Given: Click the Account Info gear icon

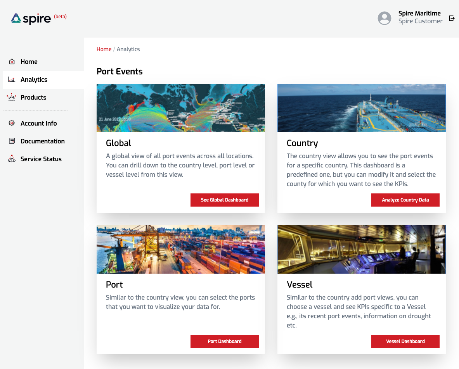Looking at the screenshot, I should (12, 123).
